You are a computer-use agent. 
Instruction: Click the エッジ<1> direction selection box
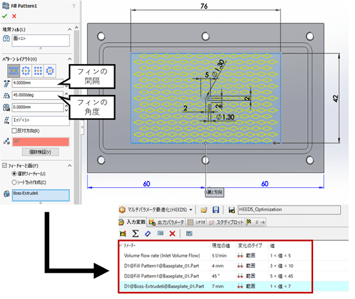(x=41, y=121)
